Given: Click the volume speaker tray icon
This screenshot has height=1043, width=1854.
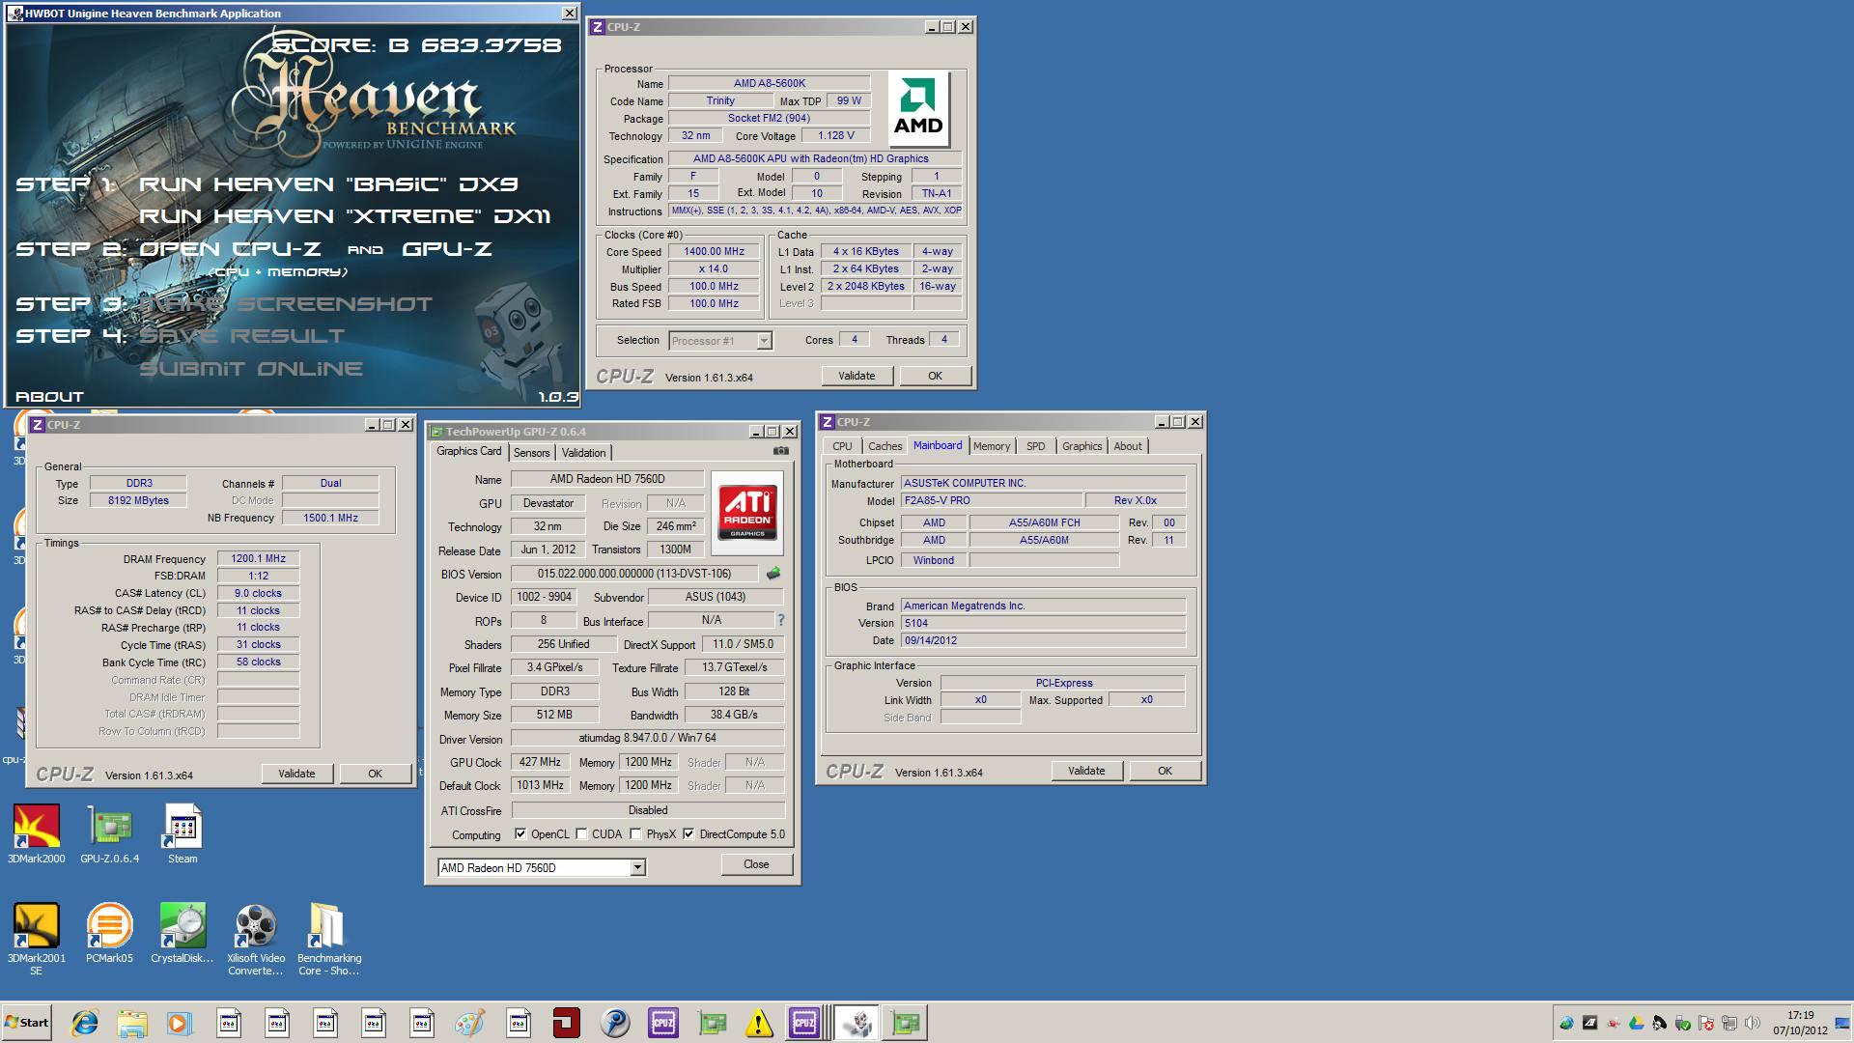Looking at the screenshot, I should [x=1753, y=1023].
